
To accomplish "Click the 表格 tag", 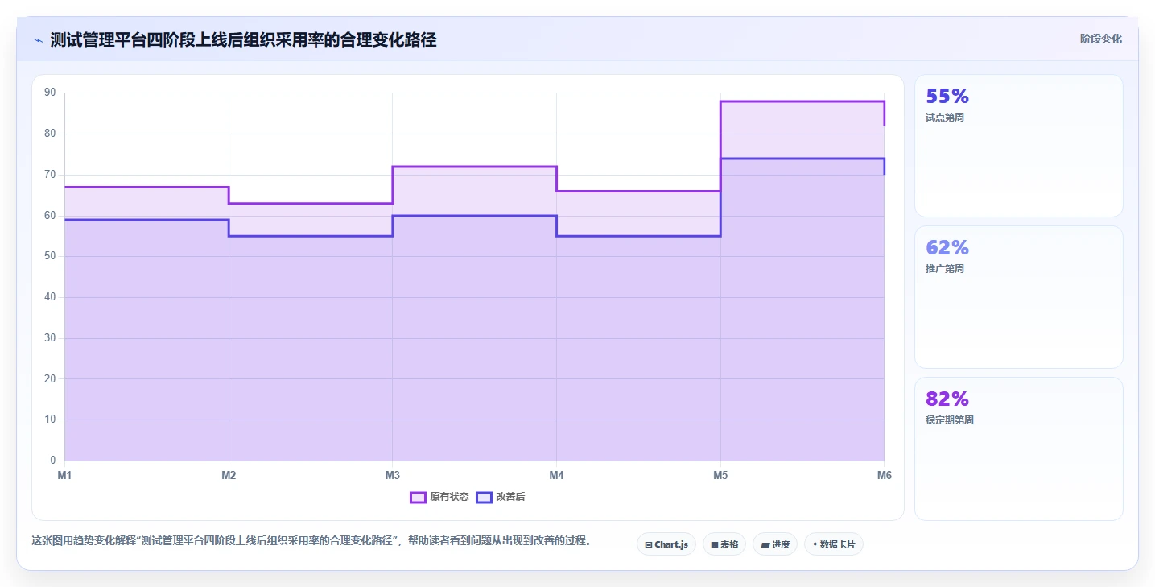I will click(724, 544).
